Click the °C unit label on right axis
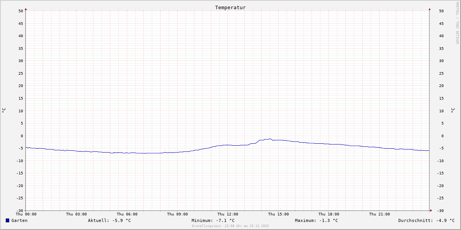 click(x=453, y=110)
